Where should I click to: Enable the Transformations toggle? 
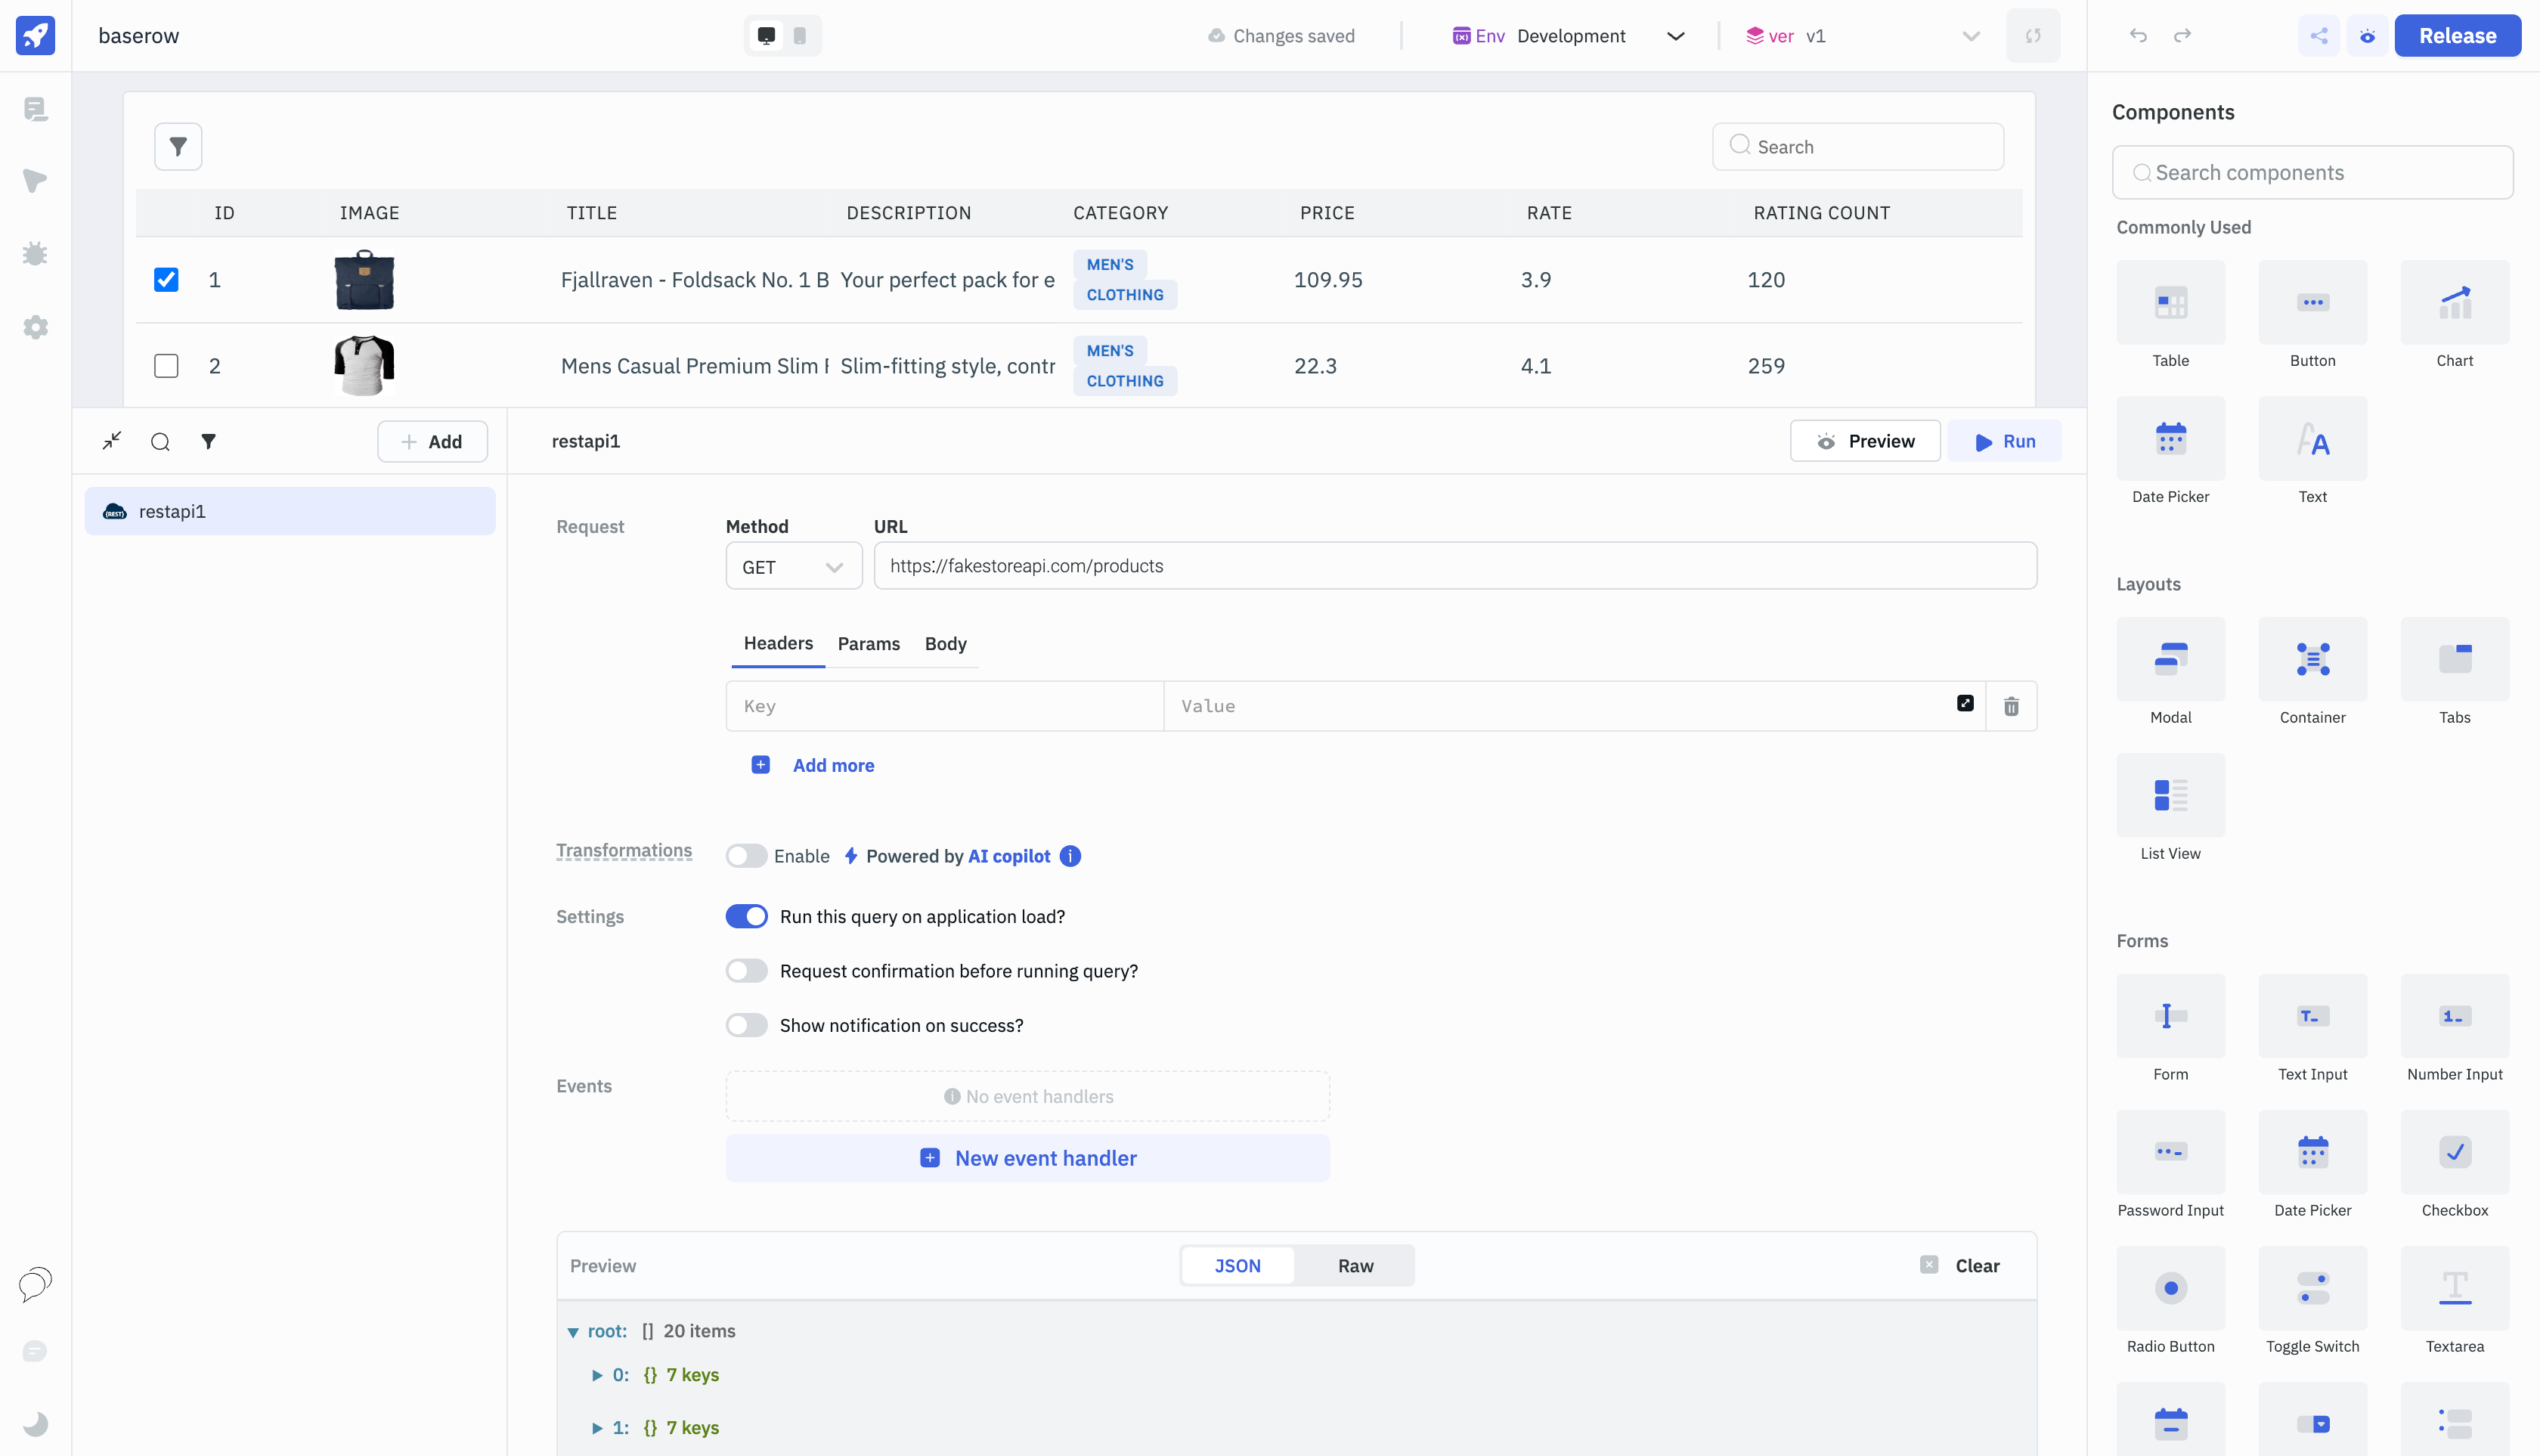747,856
